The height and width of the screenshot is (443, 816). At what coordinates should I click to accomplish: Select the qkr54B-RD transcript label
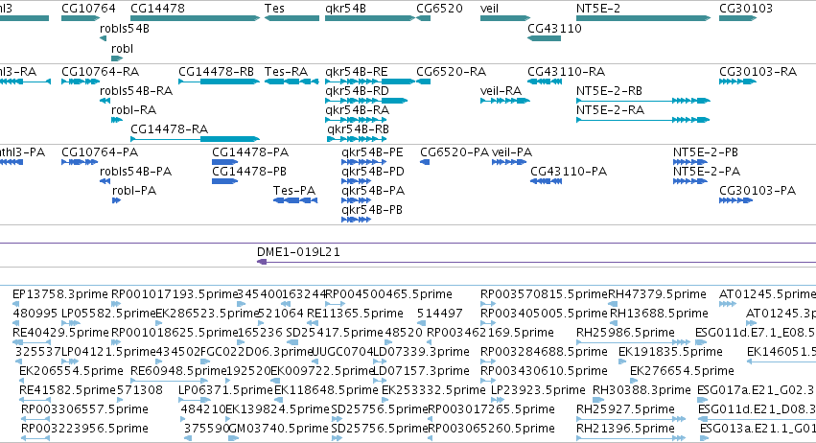click(357, 91)
